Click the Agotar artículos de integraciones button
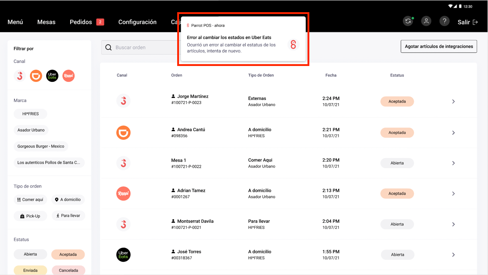Image resolution: width=488 pixels, height=275 pixels. pyautogui.click(x=439, y=46)
